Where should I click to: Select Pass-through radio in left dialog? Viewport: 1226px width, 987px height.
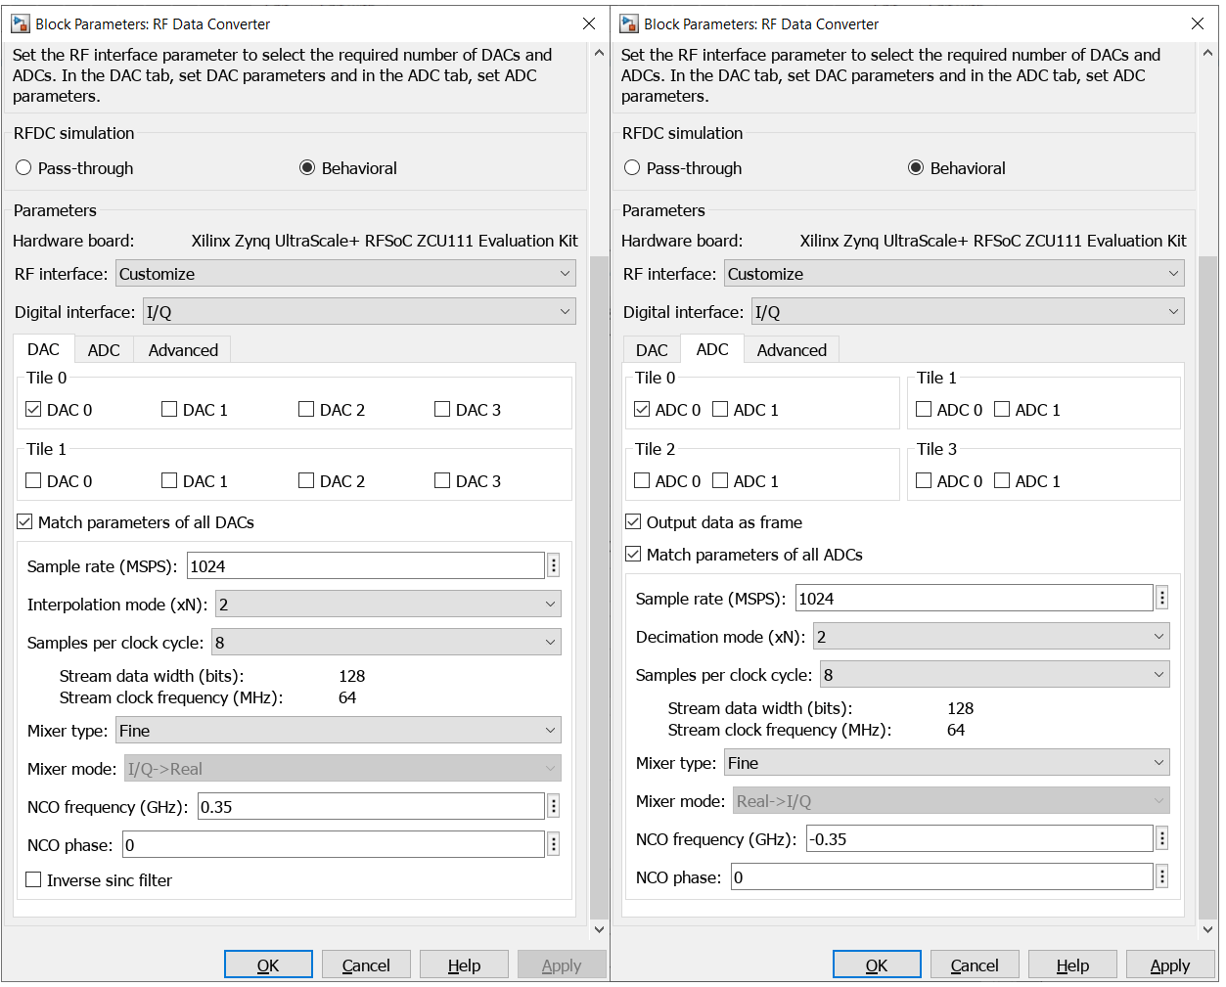[23, 167]
